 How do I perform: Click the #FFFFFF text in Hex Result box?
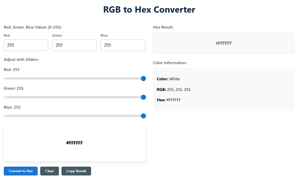click(224, 43)
